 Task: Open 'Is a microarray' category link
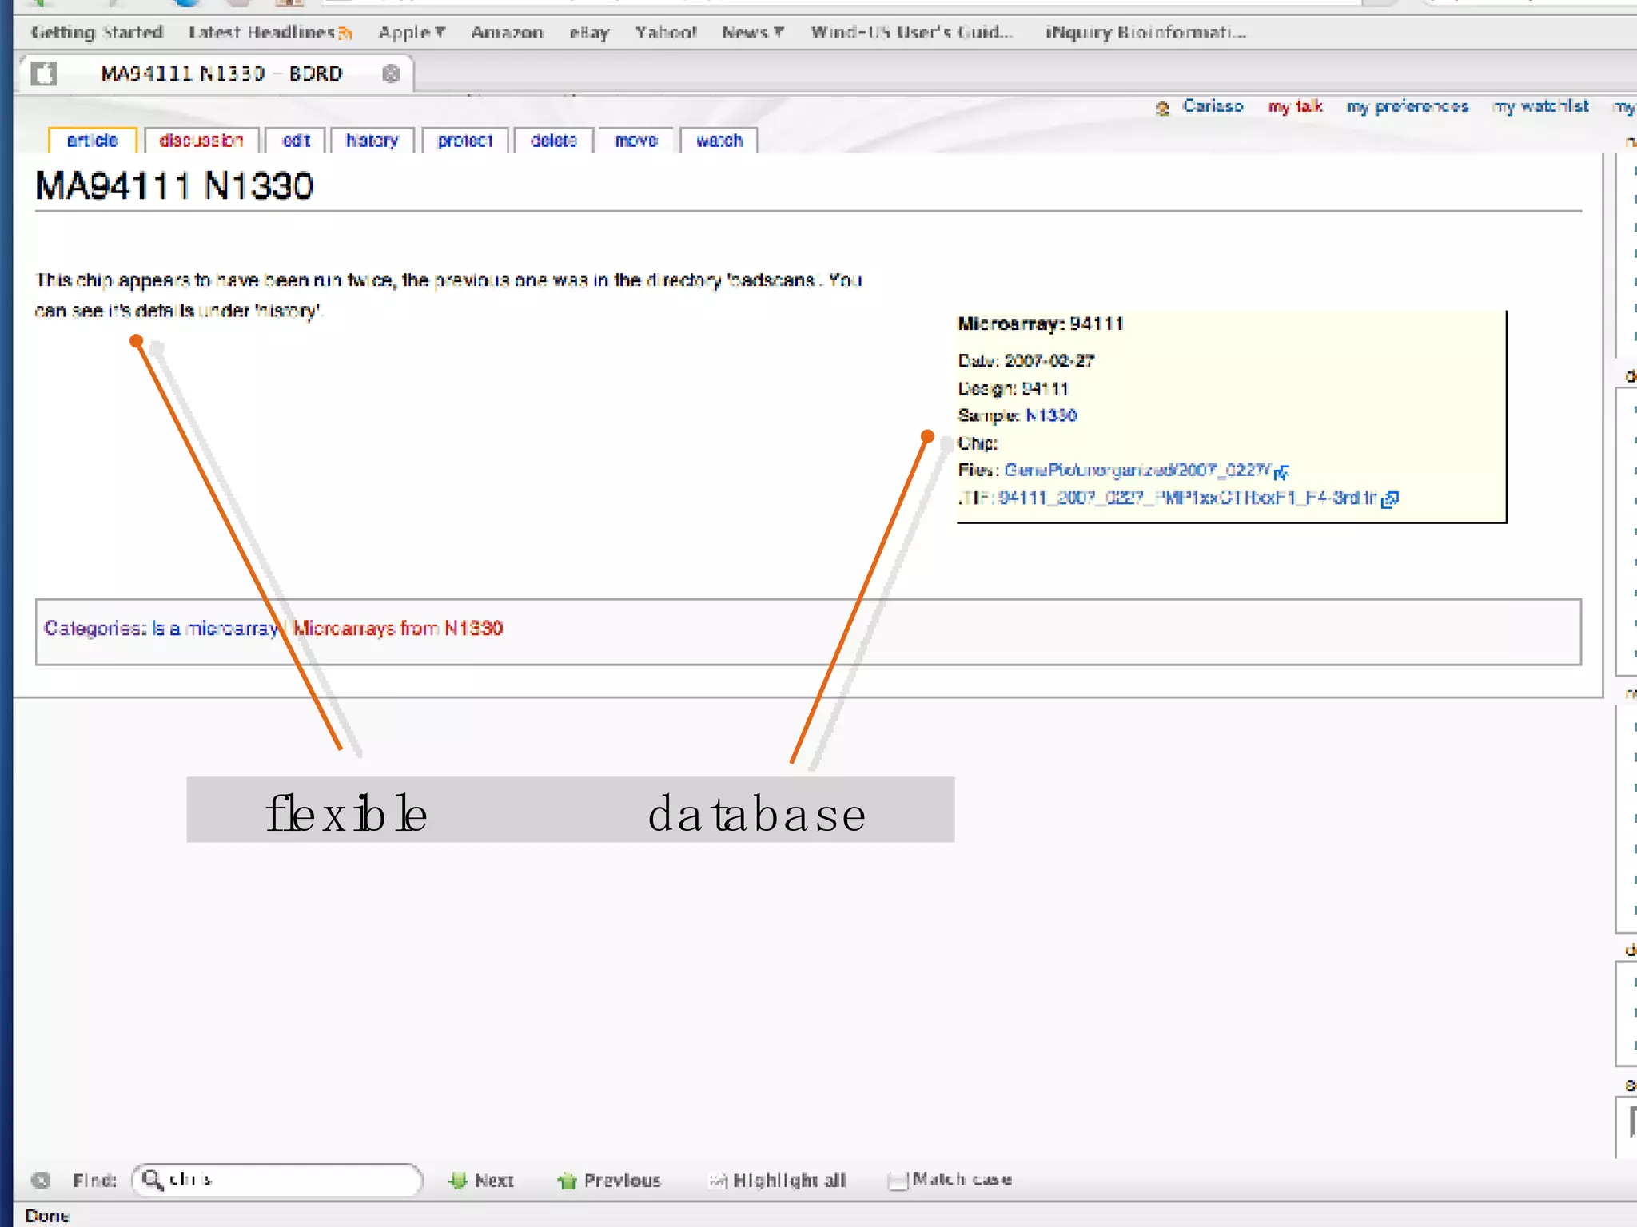(215, 629)
